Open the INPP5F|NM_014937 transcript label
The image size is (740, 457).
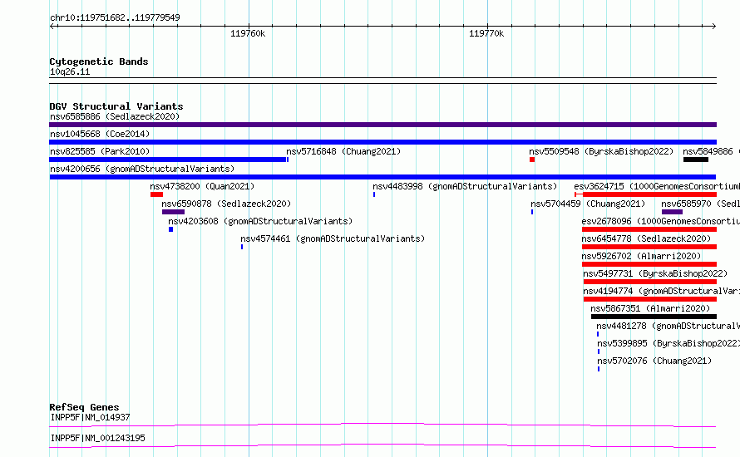(x=90, y=417)
